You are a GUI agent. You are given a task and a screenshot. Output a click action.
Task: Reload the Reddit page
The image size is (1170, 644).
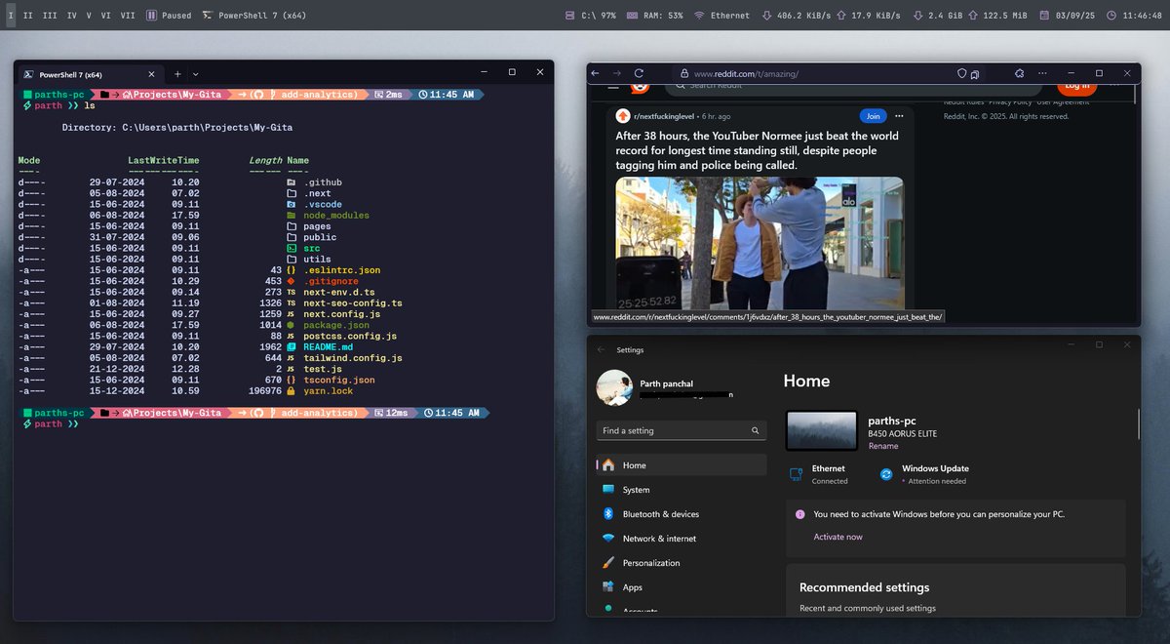[x=639, y=73]
